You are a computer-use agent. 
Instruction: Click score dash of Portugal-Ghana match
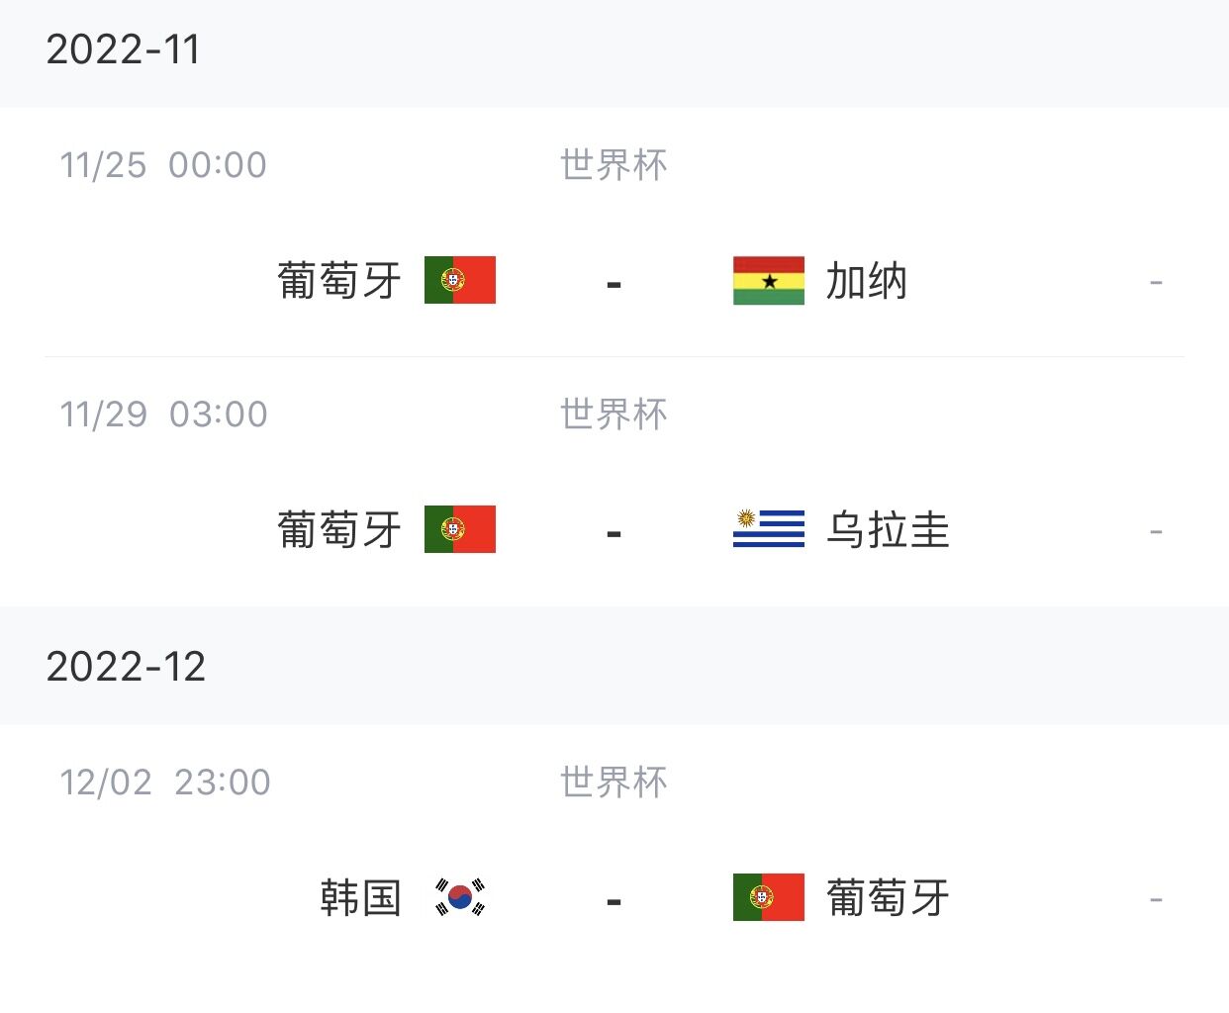(614, 285)
